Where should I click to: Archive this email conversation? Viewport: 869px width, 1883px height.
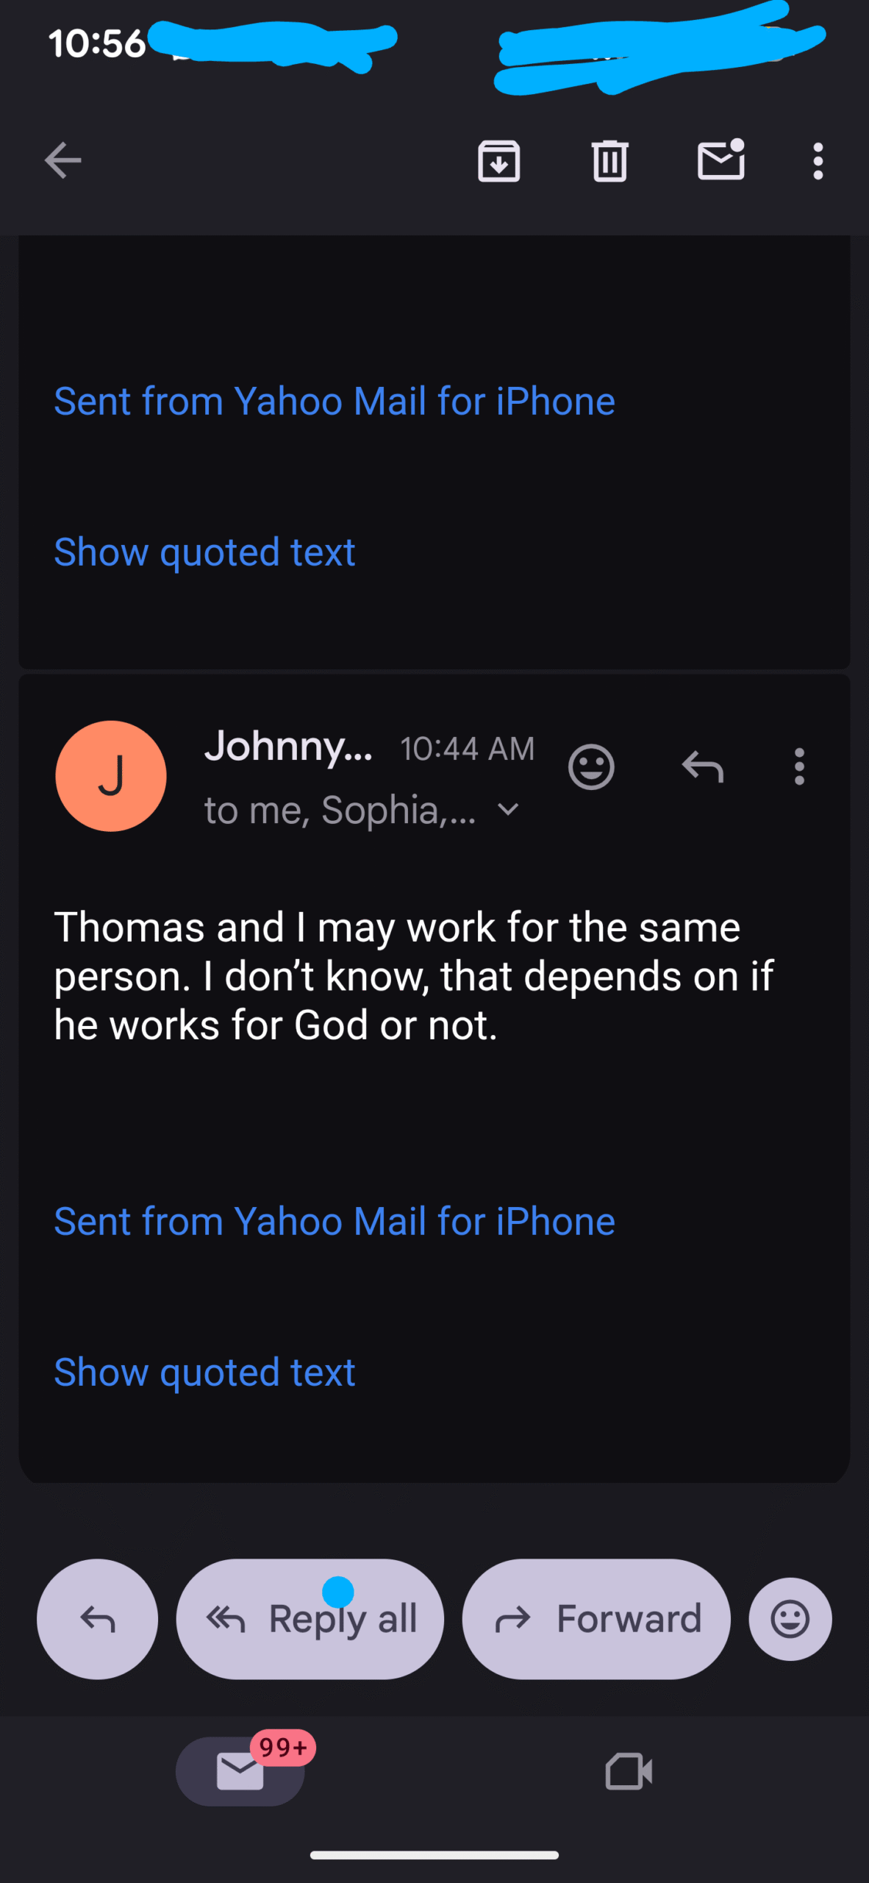click(498, 160)
